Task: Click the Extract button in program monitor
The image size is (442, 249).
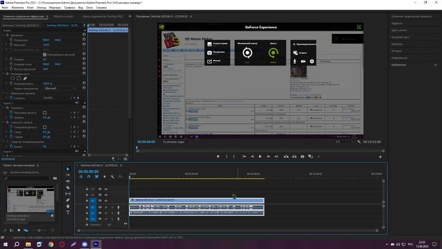Action: (294, 156)
